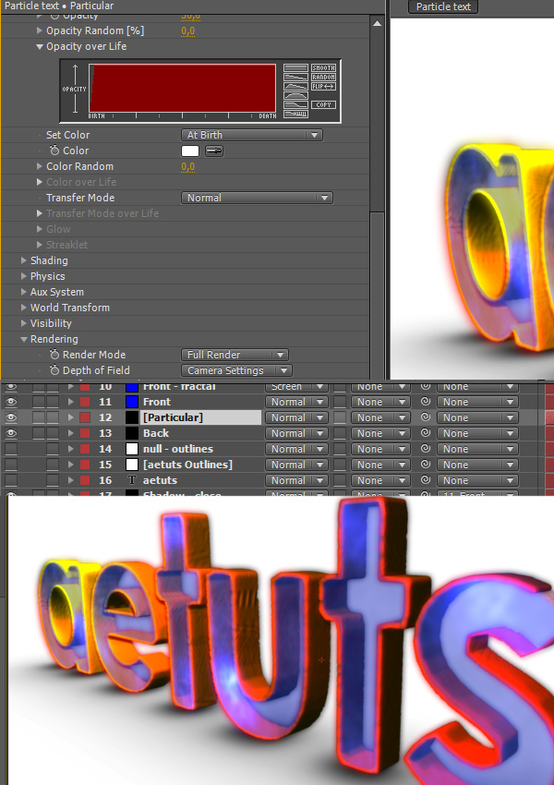This screenshot has width=554, height=785.
Task: Select the null - outlines layer name
Action: pyautogui.click(x=178, y=449)
